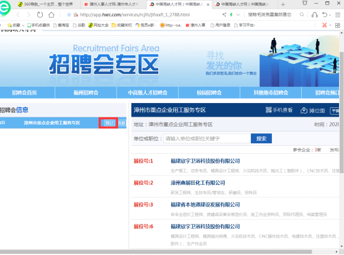Expand the 收藏 favorites dropdown arrow
Viewport: 344px width, 255px height.
click(23, 25)
